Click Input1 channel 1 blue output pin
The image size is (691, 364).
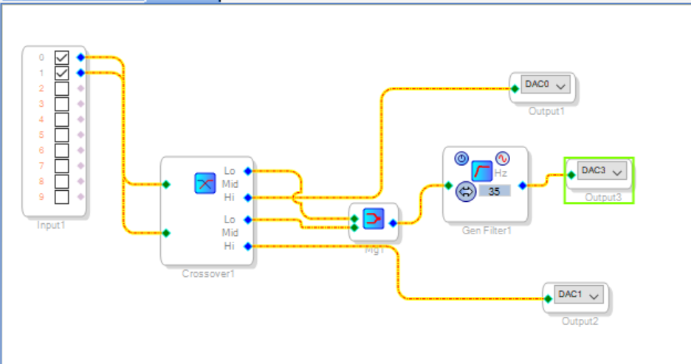click(80, 72)
